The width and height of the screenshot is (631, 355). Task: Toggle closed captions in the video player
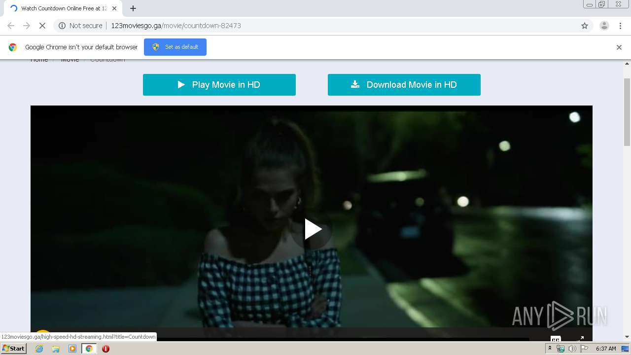(556, 339)
